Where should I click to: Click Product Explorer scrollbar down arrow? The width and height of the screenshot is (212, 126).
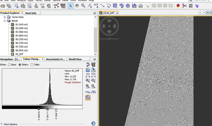click(95, 54)
